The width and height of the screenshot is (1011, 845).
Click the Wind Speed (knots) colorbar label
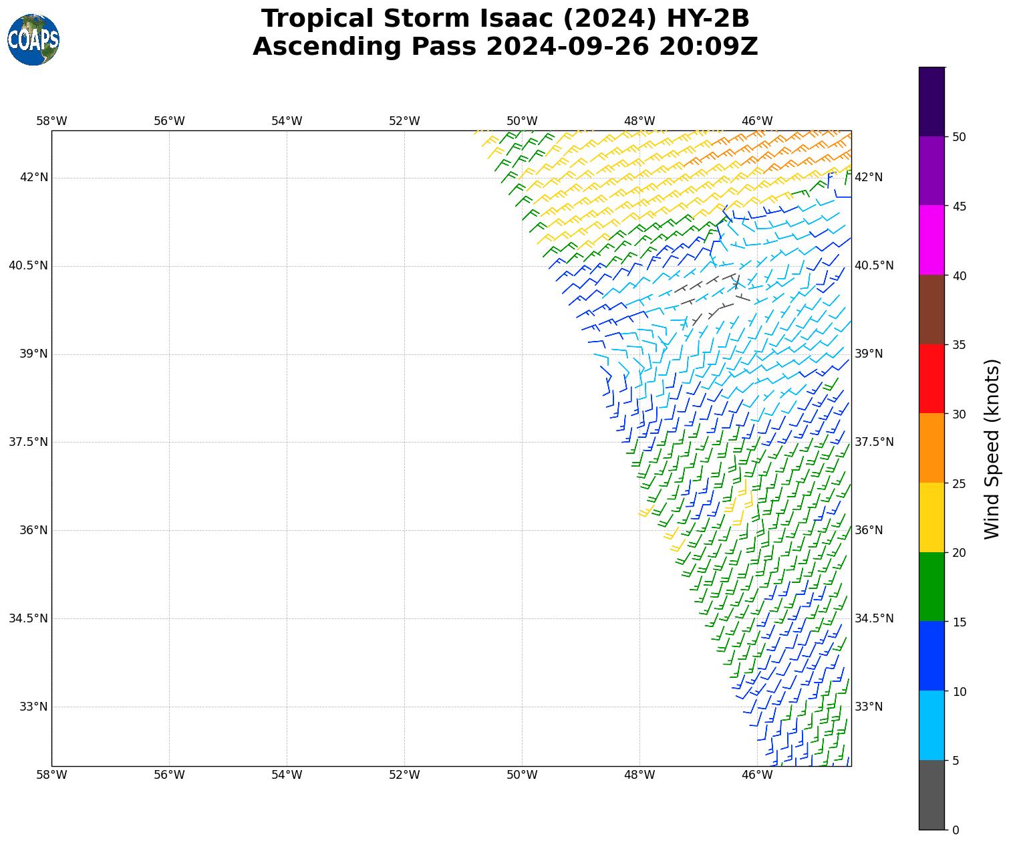point(992,449)
